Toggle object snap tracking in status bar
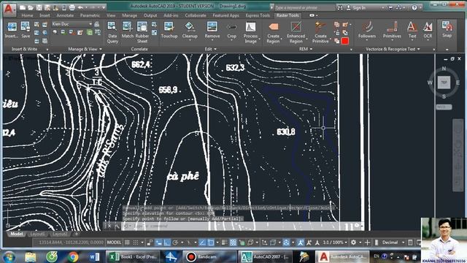Image resolution: width=467 pixels, height=263 pixels. [202, 243]
